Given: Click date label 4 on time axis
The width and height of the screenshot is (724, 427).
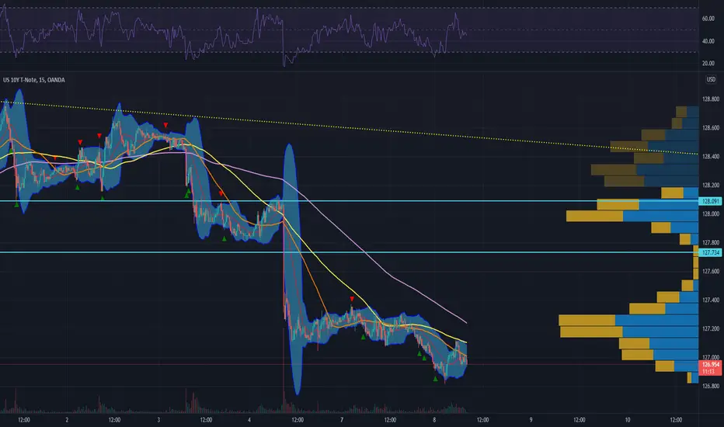Looking at the screenshot, I should [249, 419].
